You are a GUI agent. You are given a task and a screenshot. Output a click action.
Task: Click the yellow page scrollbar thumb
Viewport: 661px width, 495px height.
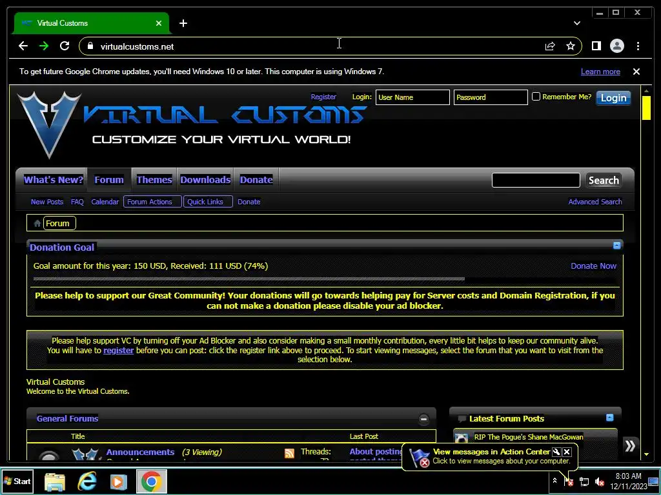click(x=646, y=108)
